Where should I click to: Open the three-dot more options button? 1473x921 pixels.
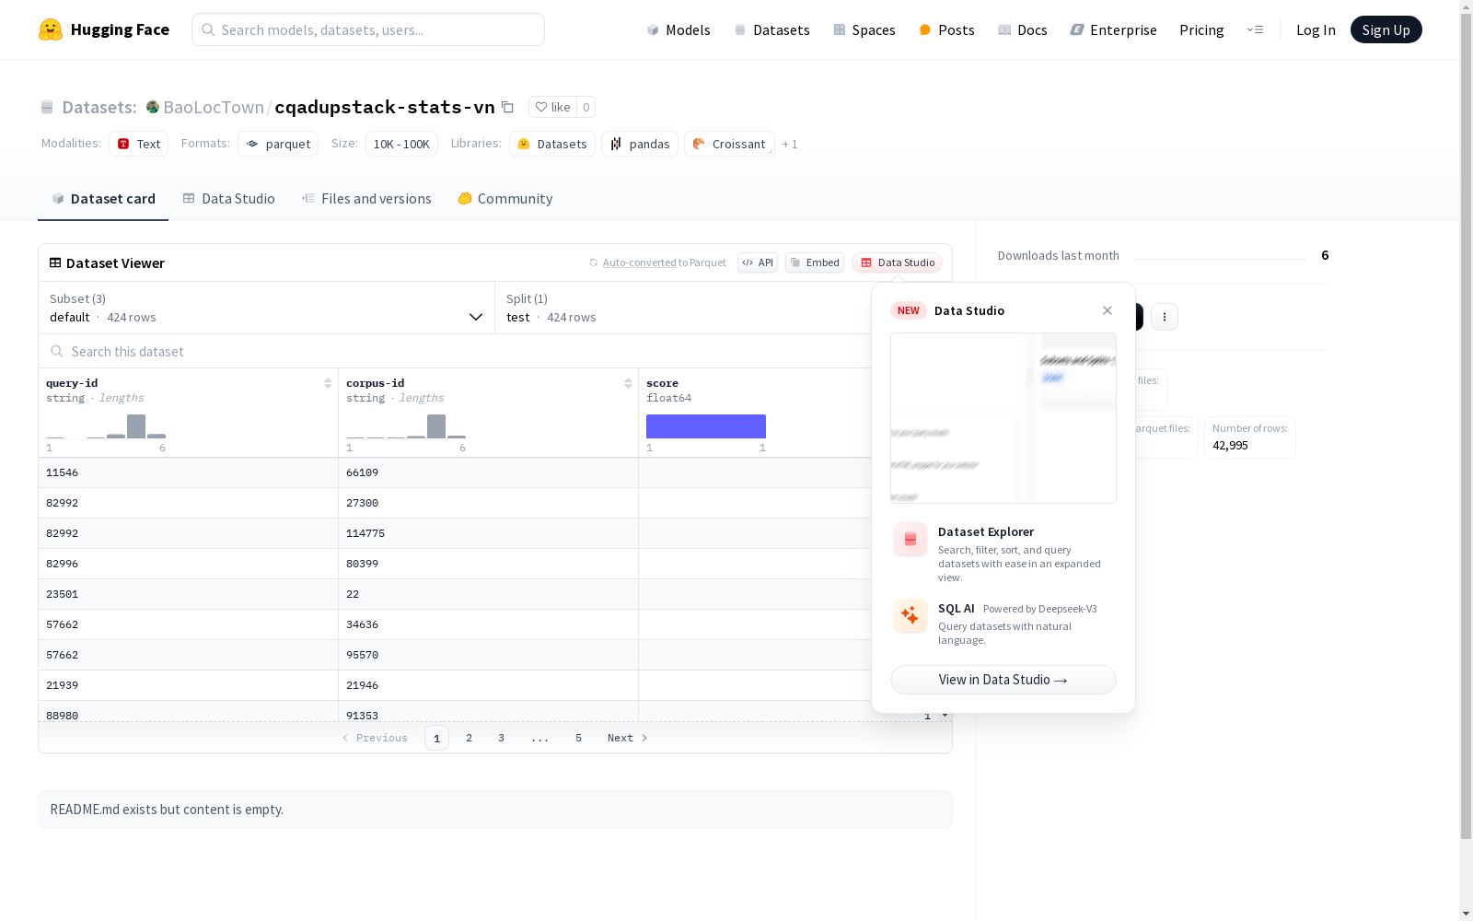point(1165,317)
